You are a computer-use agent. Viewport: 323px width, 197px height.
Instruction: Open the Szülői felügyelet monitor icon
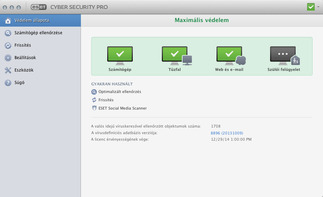(285, 56)
